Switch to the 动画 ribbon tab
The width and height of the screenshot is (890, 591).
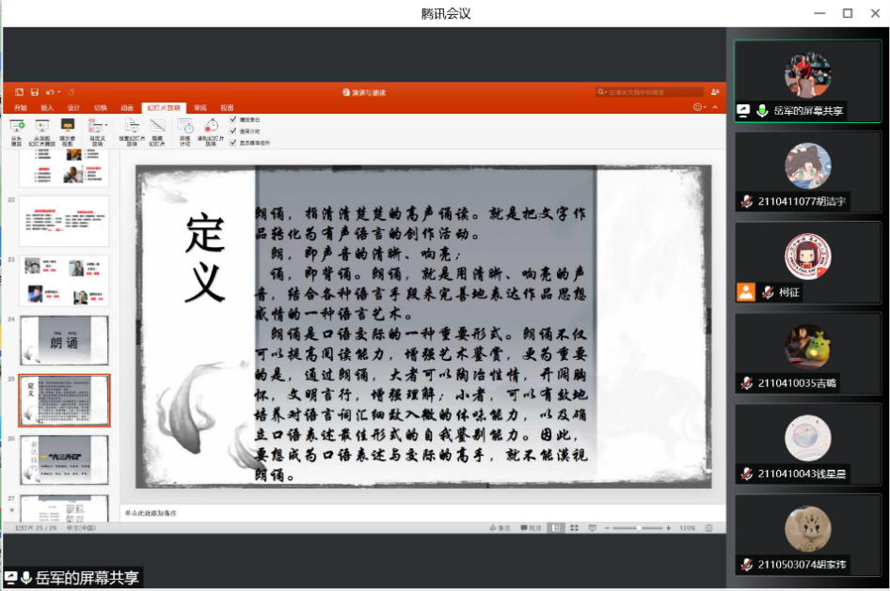127,108
